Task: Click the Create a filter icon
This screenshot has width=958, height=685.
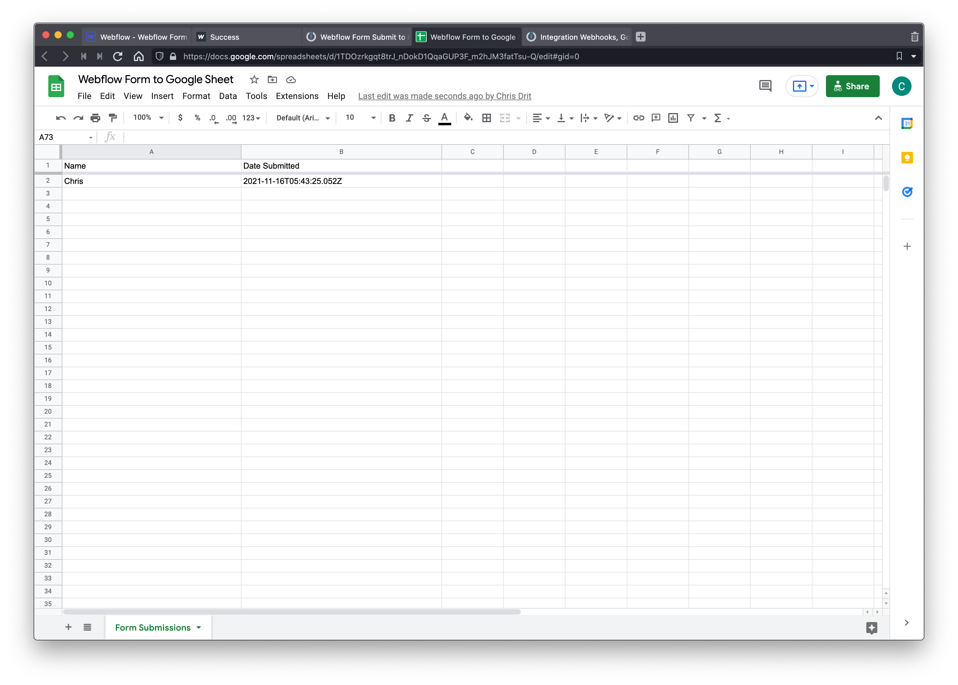Action: pyautogui.click(x=691, y=118)
